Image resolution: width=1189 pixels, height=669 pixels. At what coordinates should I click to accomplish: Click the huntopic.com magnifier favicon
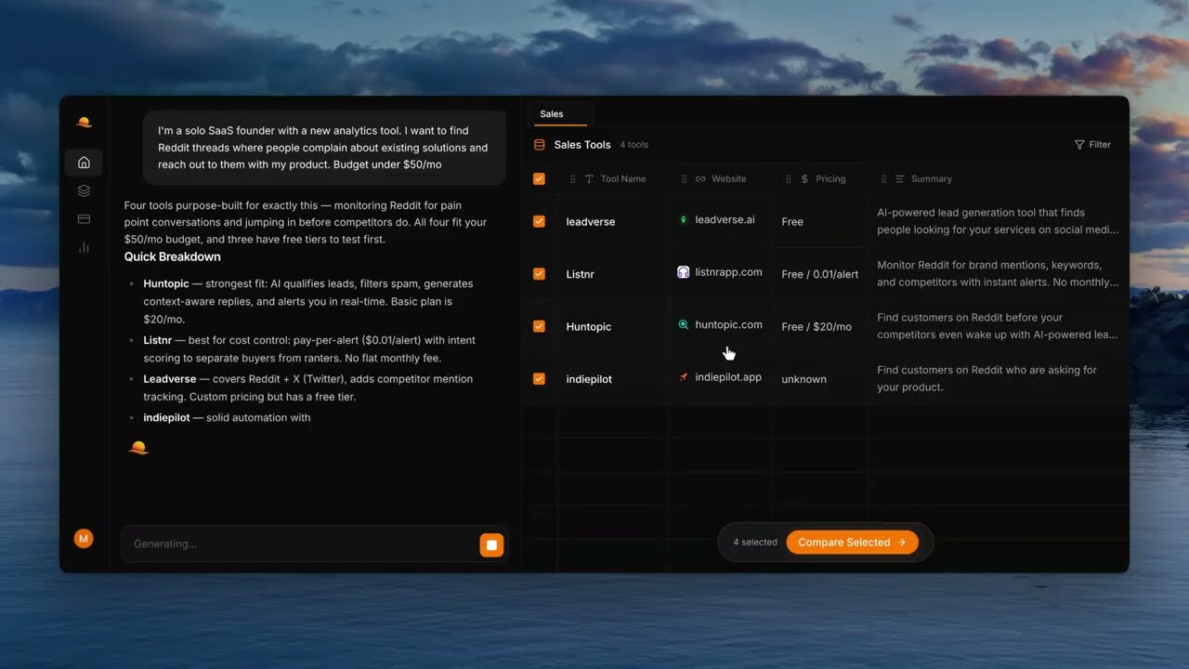[x=684, y=324]
